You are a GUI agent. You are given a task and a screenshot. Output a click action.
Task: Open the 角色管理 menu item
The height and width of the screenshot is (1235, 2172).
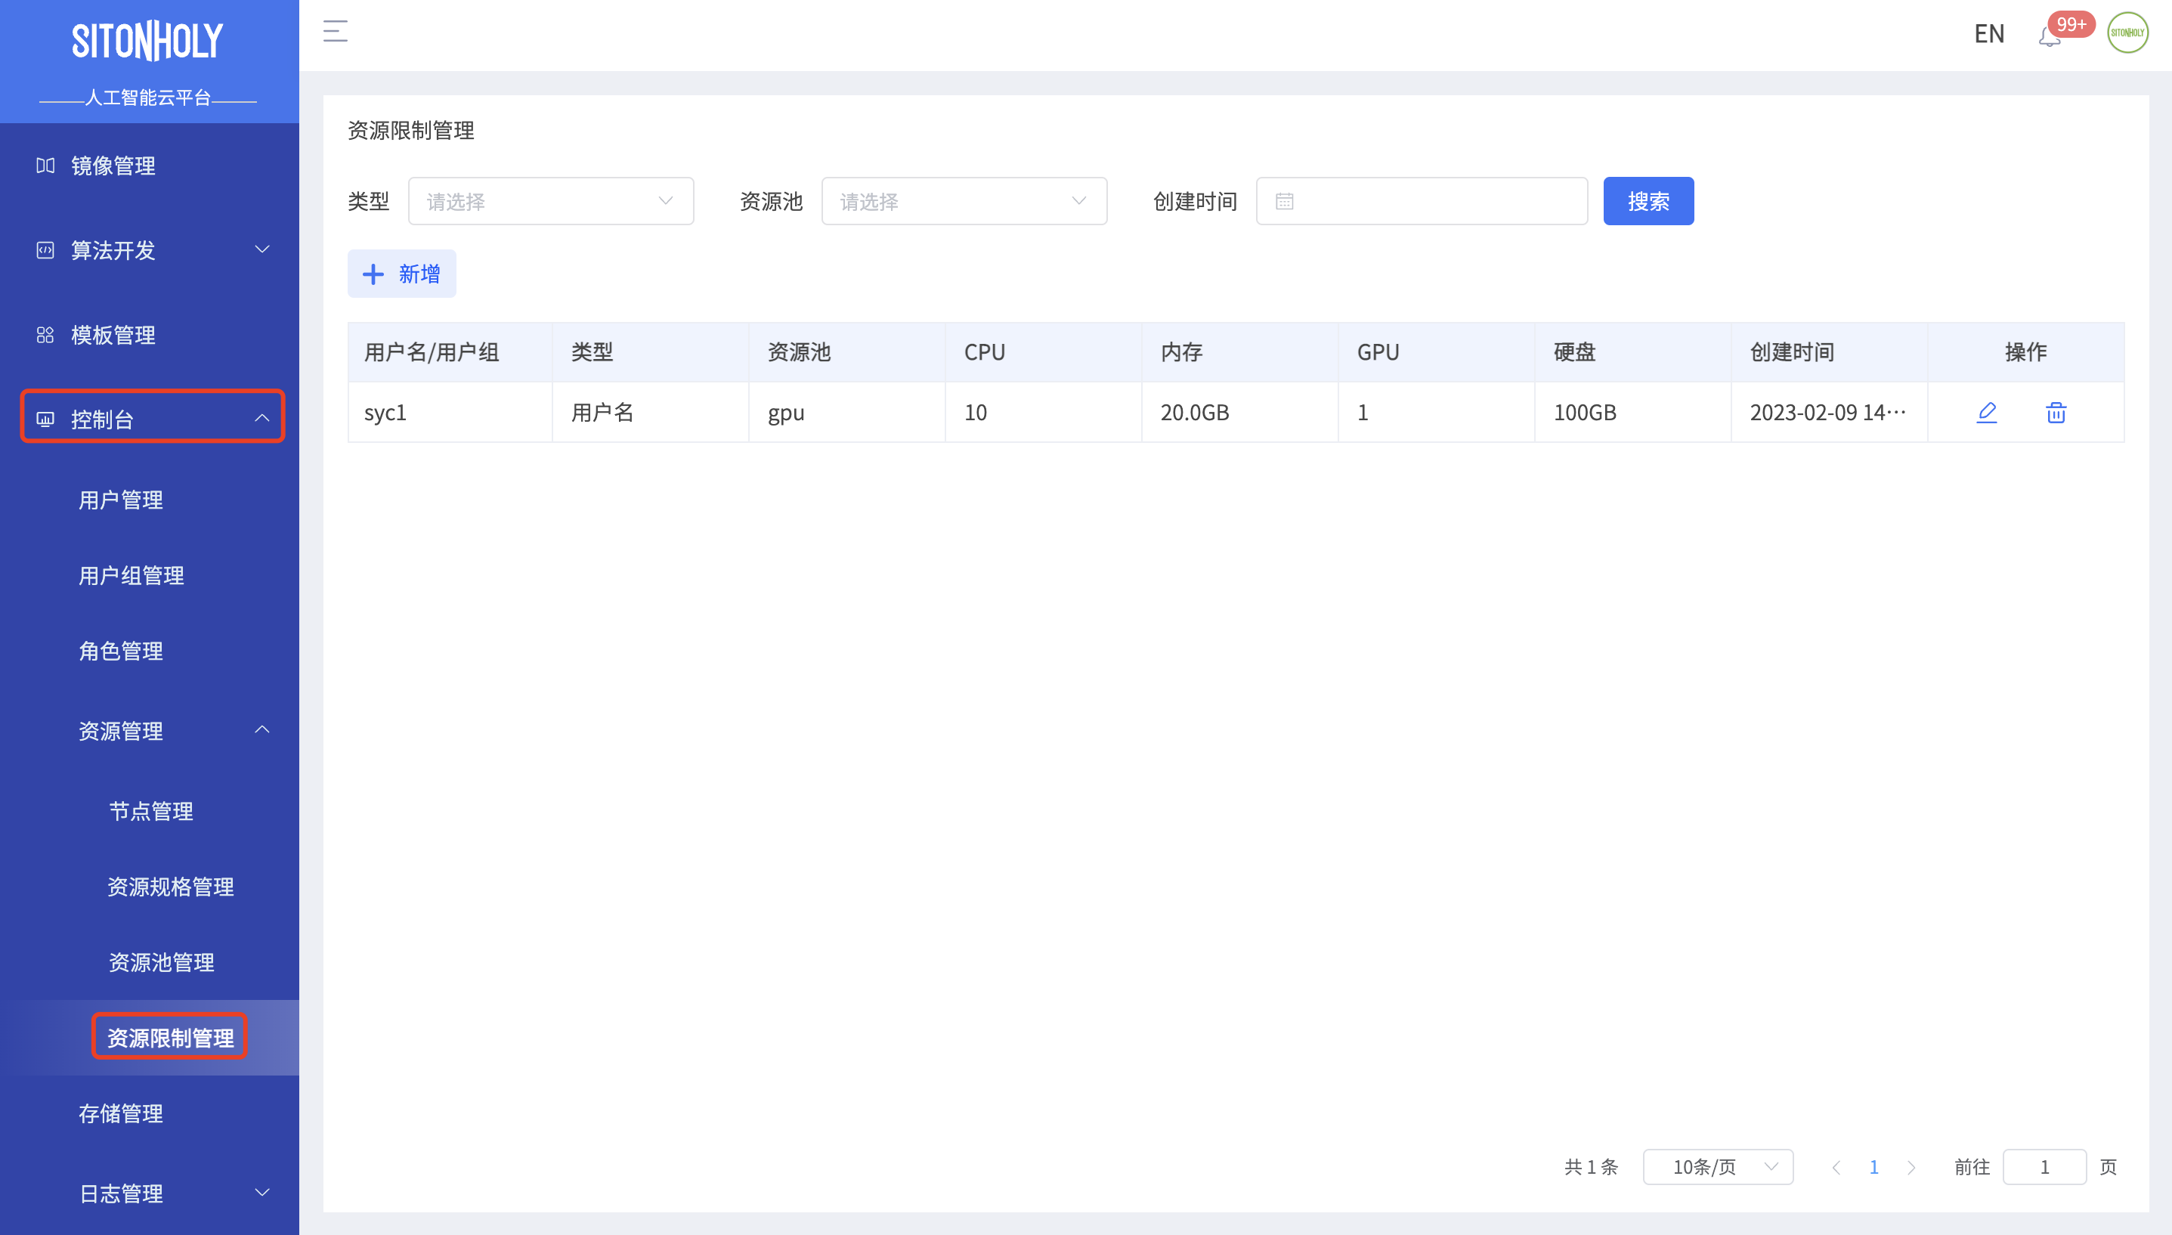[x=150, y=651]
